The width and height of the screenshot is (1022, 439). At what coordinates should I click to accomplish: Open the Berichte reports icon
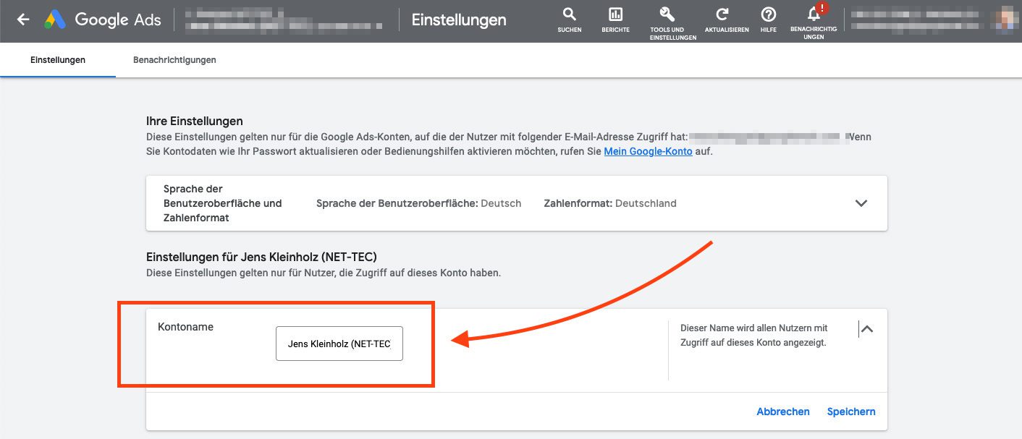click(615, 20)
